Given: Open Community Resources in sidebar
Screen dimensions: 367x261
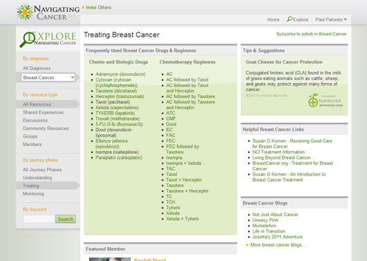Looking at the screenshot, I should (46, 128).
